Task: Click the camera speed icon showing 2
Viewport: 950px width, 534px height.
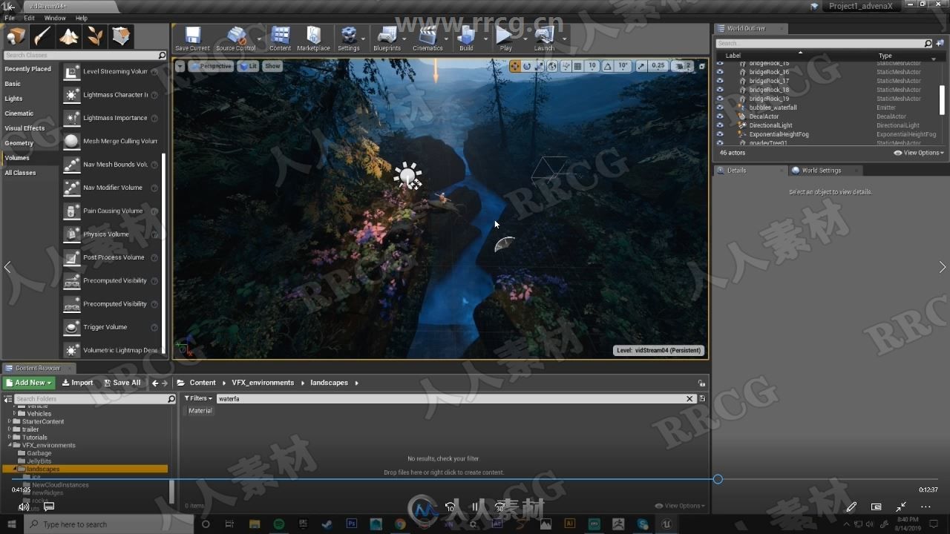Action: [682, 66]
